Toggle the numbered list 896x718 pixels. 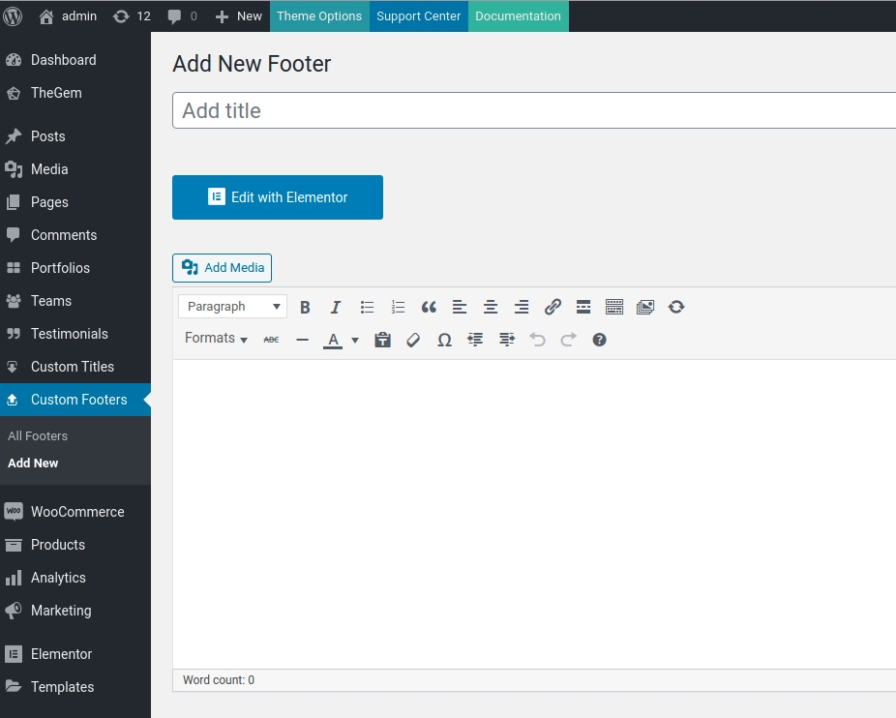(x=398, y=307)
